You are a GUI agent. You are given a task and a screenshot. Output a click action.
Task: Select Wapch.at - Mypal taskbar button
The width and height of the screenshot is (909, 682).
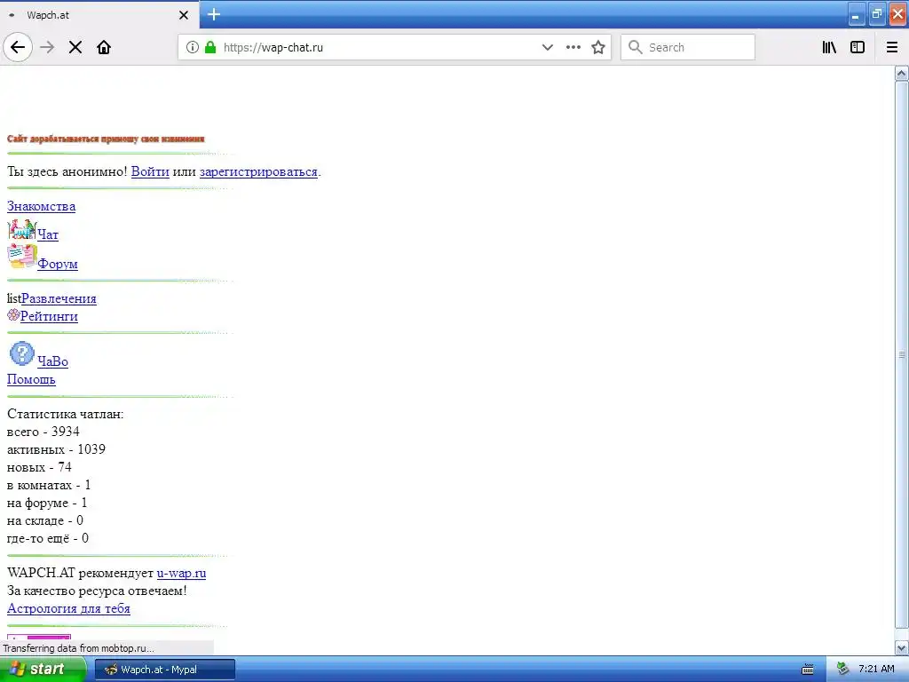[x=165, y=670]
